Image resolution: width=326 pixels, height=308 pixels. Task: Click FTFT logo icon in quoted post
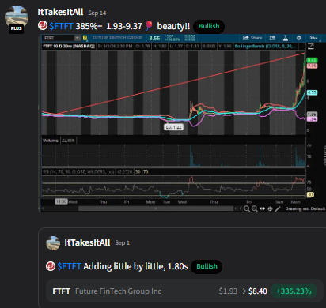[x=51, y=266]
